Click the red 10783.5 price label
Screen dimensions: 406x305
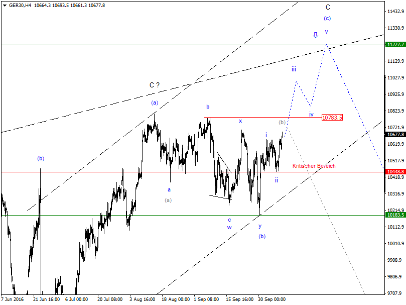click(332, 118)
